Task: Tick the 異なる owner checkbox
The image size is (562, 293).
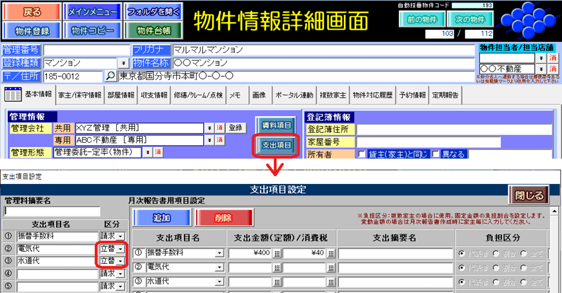Action: pyautogui.click(x=437, y=154)
